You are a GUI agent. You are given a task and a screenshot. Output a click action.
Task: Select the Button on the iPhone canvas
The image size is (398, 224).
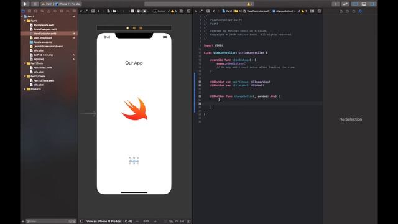click(x=134, y=161)
